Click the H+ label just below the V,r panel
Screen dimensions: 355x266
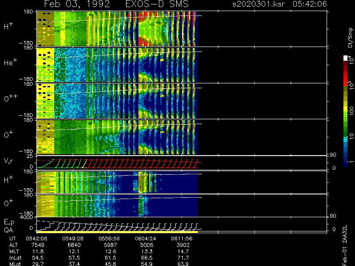point(8,180)
